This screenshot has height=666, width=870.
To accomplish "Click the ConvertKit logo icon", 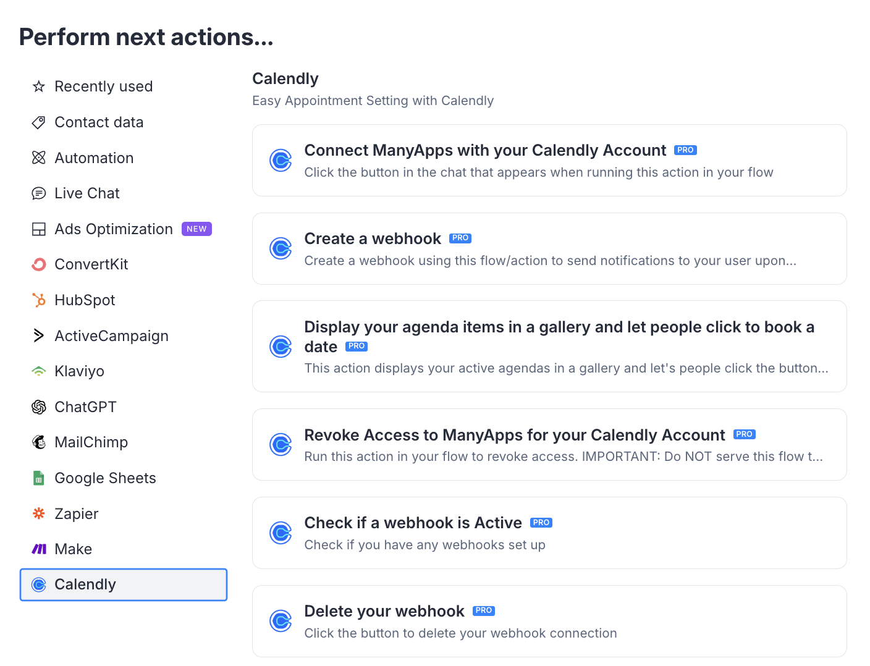I will (38, 264).
